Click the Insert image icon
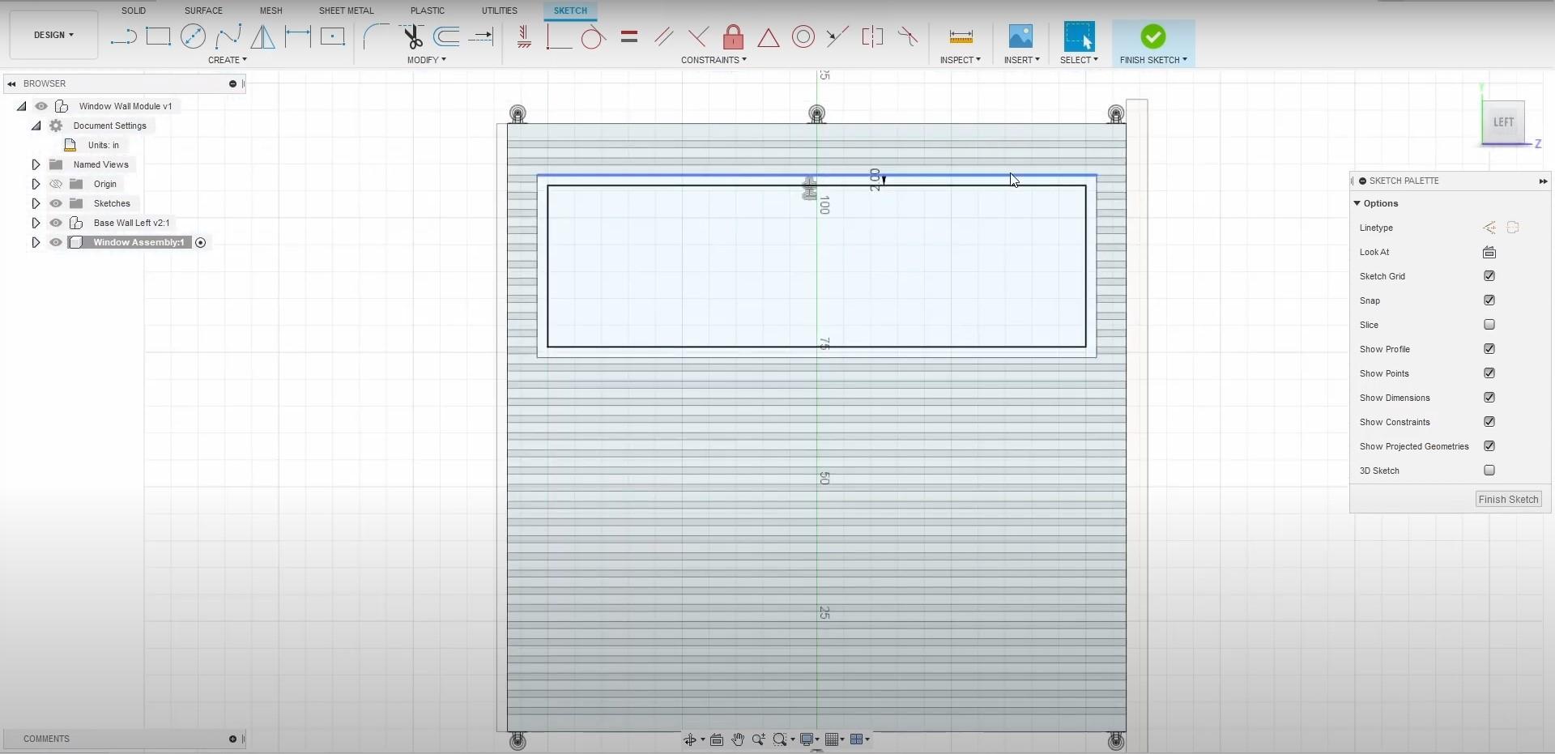Image resolution: width=1555 pixels, height=754 pixels. point(1020,36)
